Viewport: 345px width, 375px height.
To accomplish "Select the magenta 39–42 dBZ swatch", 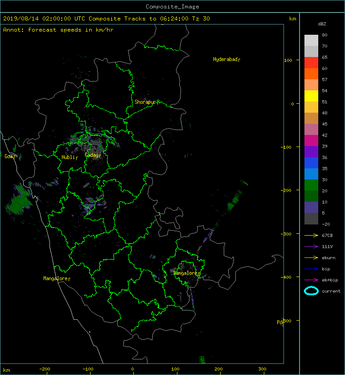I will [311, 140].
